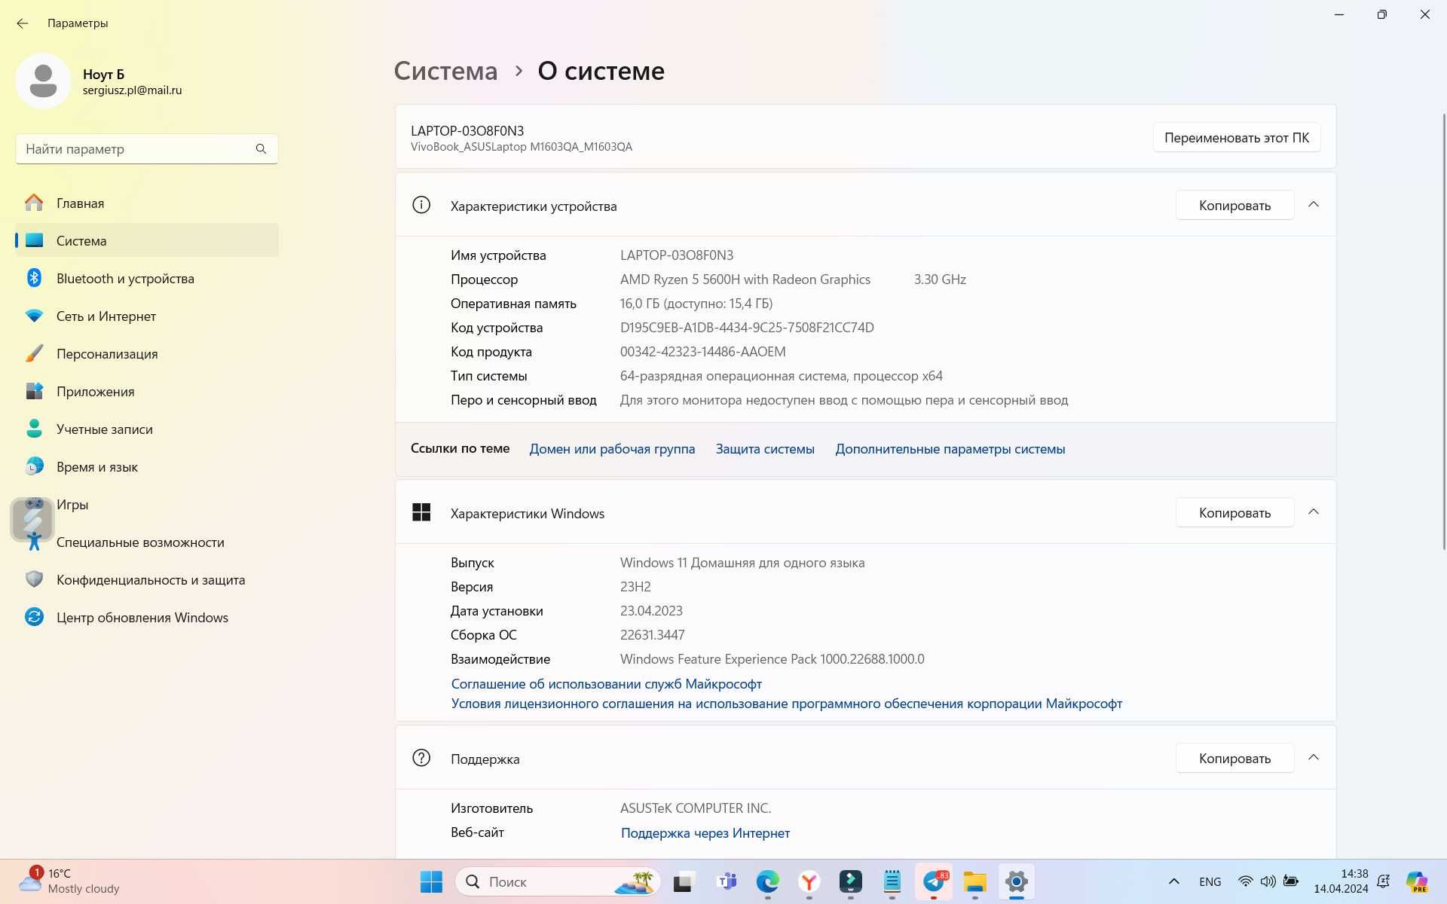Click the Конфиденциальность и защита shield icon
This screenshot has height=904, width=1447.
34,579
